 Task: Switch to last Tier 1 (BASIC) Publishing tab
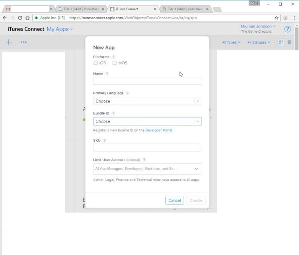[x=185, y=9]
